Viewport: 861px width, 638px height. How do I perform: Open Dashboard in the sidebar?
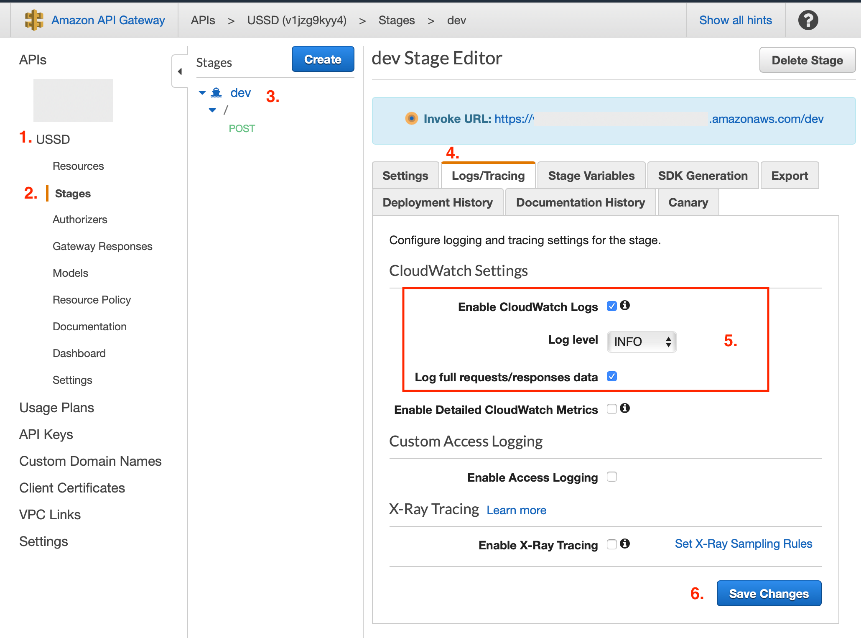79,353
